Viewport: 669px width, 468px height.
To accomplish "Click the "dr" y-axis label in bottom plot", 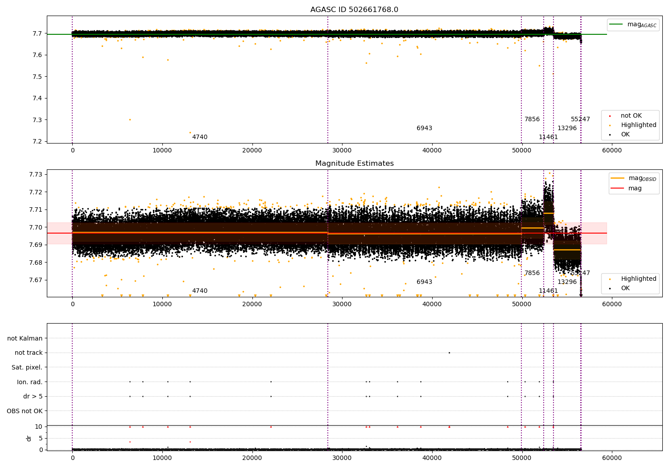I will pos(29,438).
